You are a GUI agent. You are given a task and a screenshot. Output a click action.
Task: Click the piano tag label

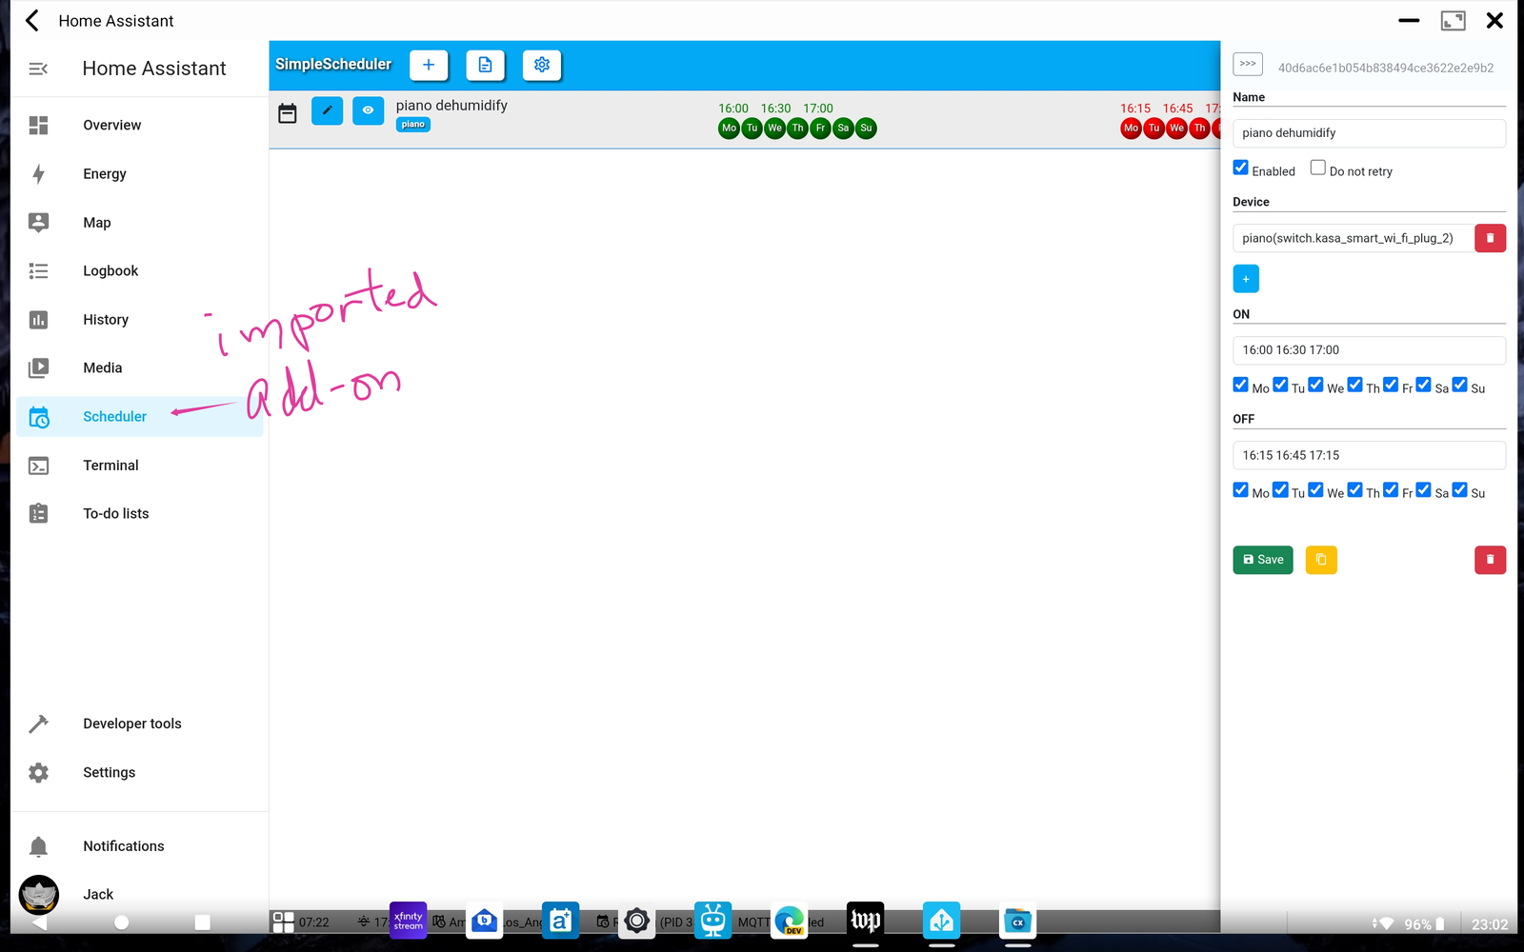point(413,125)
